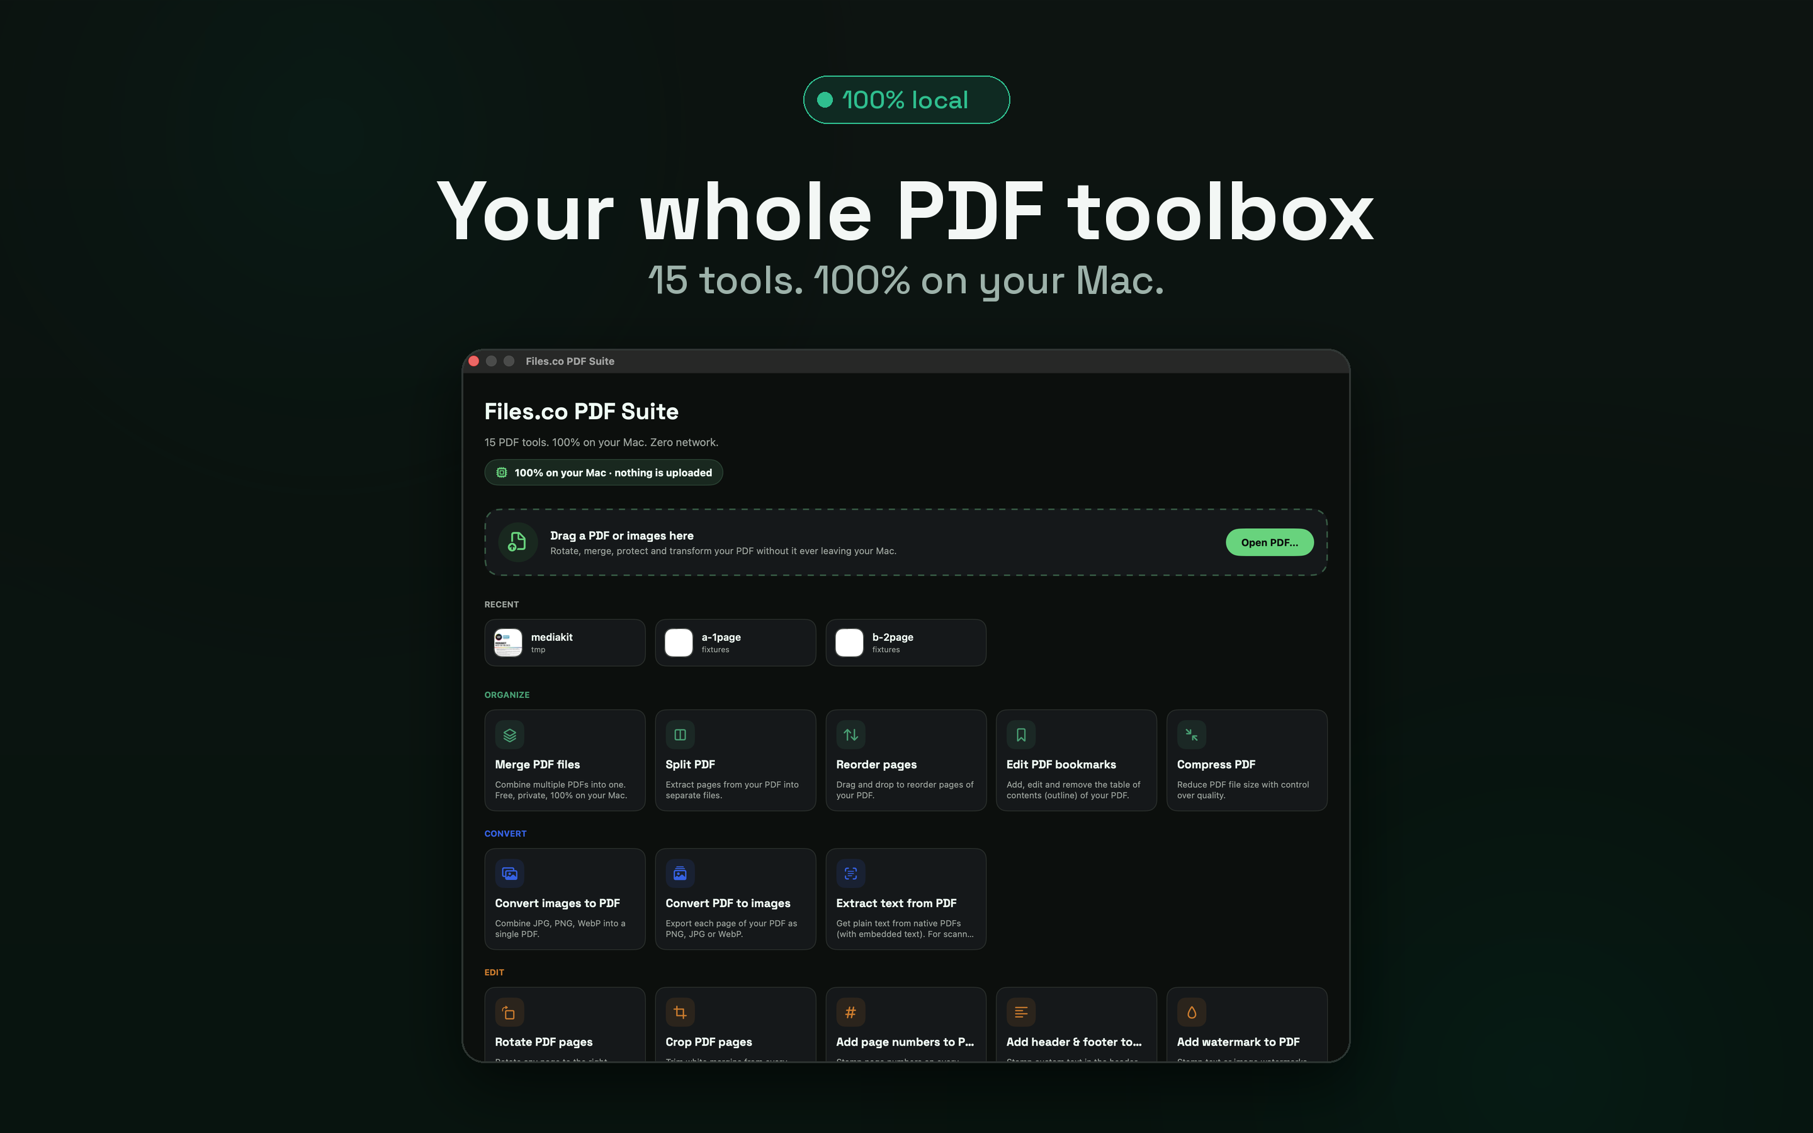Click the Compress PDF shrink icon
The image size is (1813, 1133).
click(x=1191, y=735)
